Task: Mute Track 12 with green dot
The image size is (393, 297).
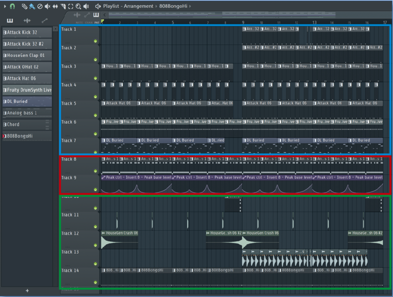Action: pyautogui.click(x=95, y=245)
